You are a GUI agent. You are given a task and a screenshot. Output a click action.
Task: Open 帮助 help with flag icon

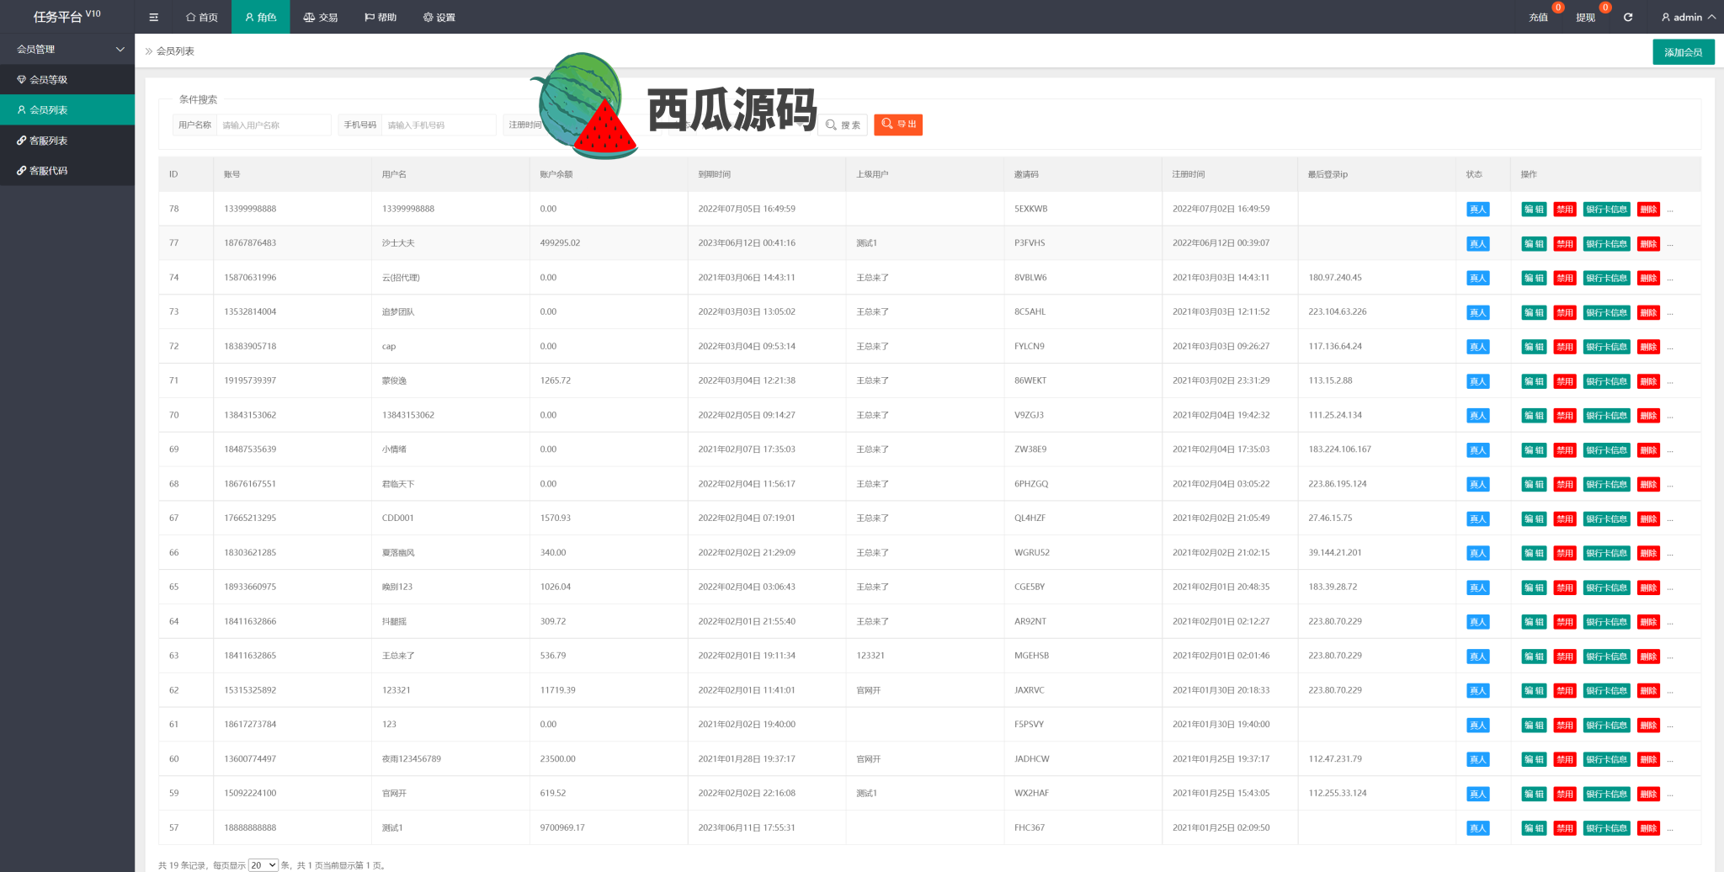380,17
